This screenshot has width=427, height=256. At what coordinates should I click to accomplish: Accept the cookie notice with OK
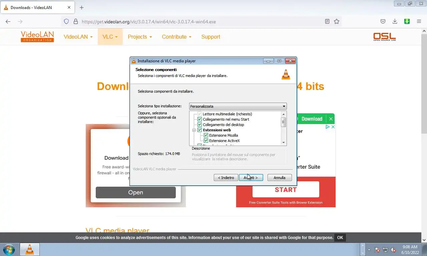pos(340,238)
